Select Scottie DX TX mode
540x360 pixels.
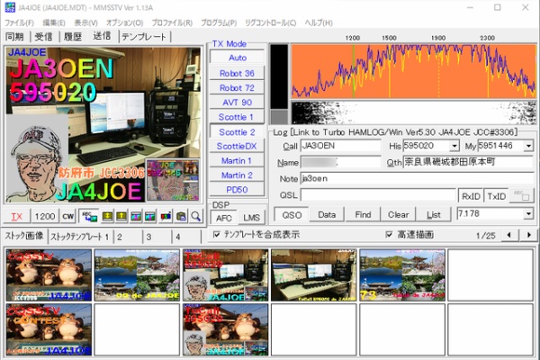[237, 146]
